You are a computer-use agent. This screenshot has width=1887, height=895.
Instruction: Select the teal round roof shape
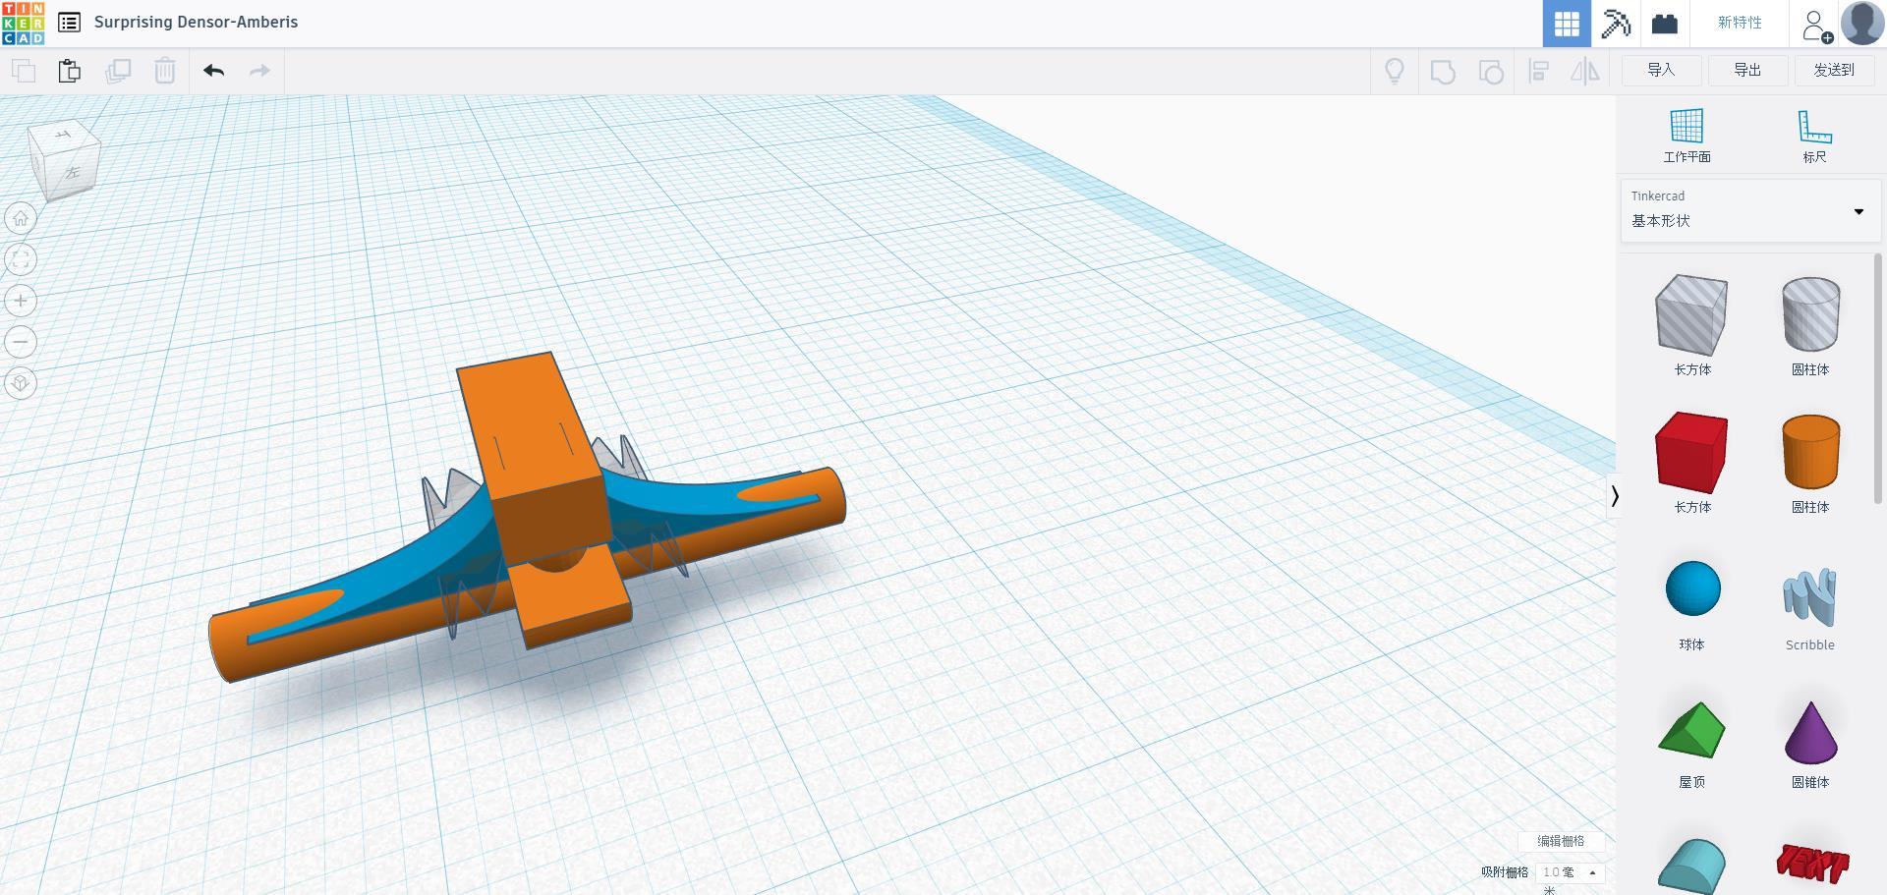[x=1691, y=865]
